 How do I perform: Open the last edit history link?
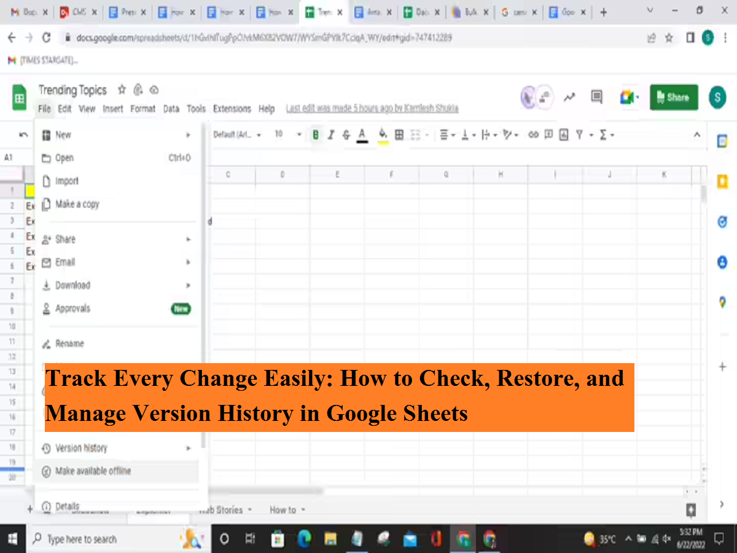tap(372, 109)
